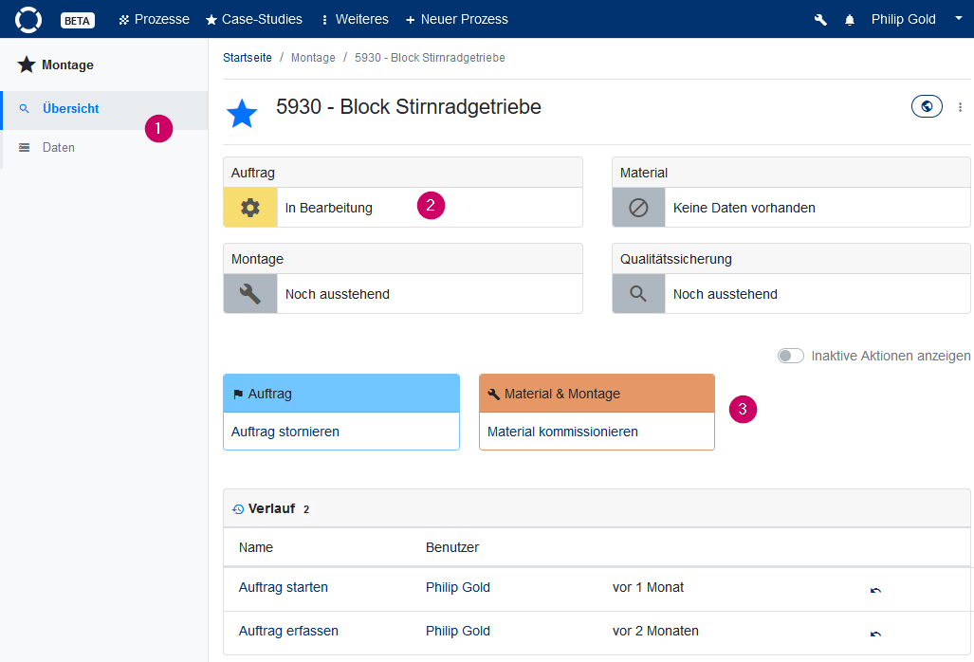Image resolution: width=974 pixels, height=662 pixels.
Task: Click the Philip Gold username in the header
Action: coord(903,19)
